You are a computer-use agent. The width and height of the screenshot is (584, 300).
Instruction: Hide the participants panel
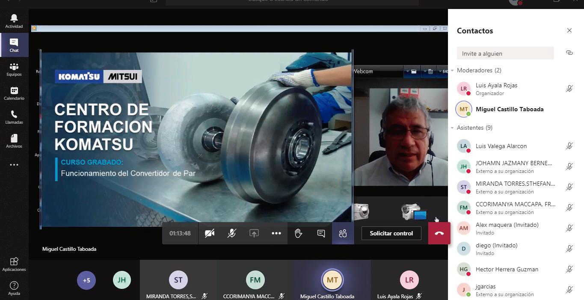click(343, 233)
